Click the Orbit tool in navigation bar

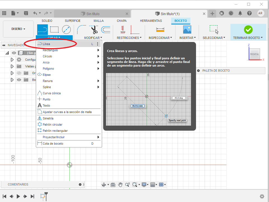(x=104, y=185)
